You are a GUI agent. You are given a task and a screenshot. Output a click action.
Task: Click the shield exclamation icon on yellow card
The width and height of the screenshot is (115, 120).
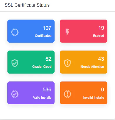click(67, 63)
